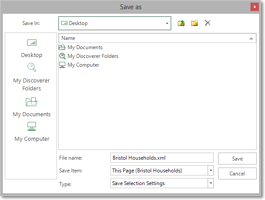Click the Desktop label in sidebar
Viewport: 265px width, 200px height.
pyautogui.click(x=32, y=55)
